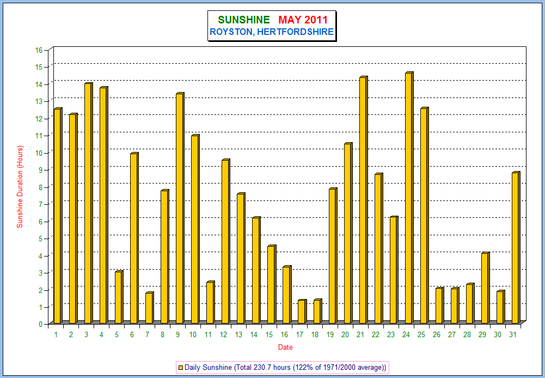Click x-axis date label 30
The image size is (545, 378).
498,335
